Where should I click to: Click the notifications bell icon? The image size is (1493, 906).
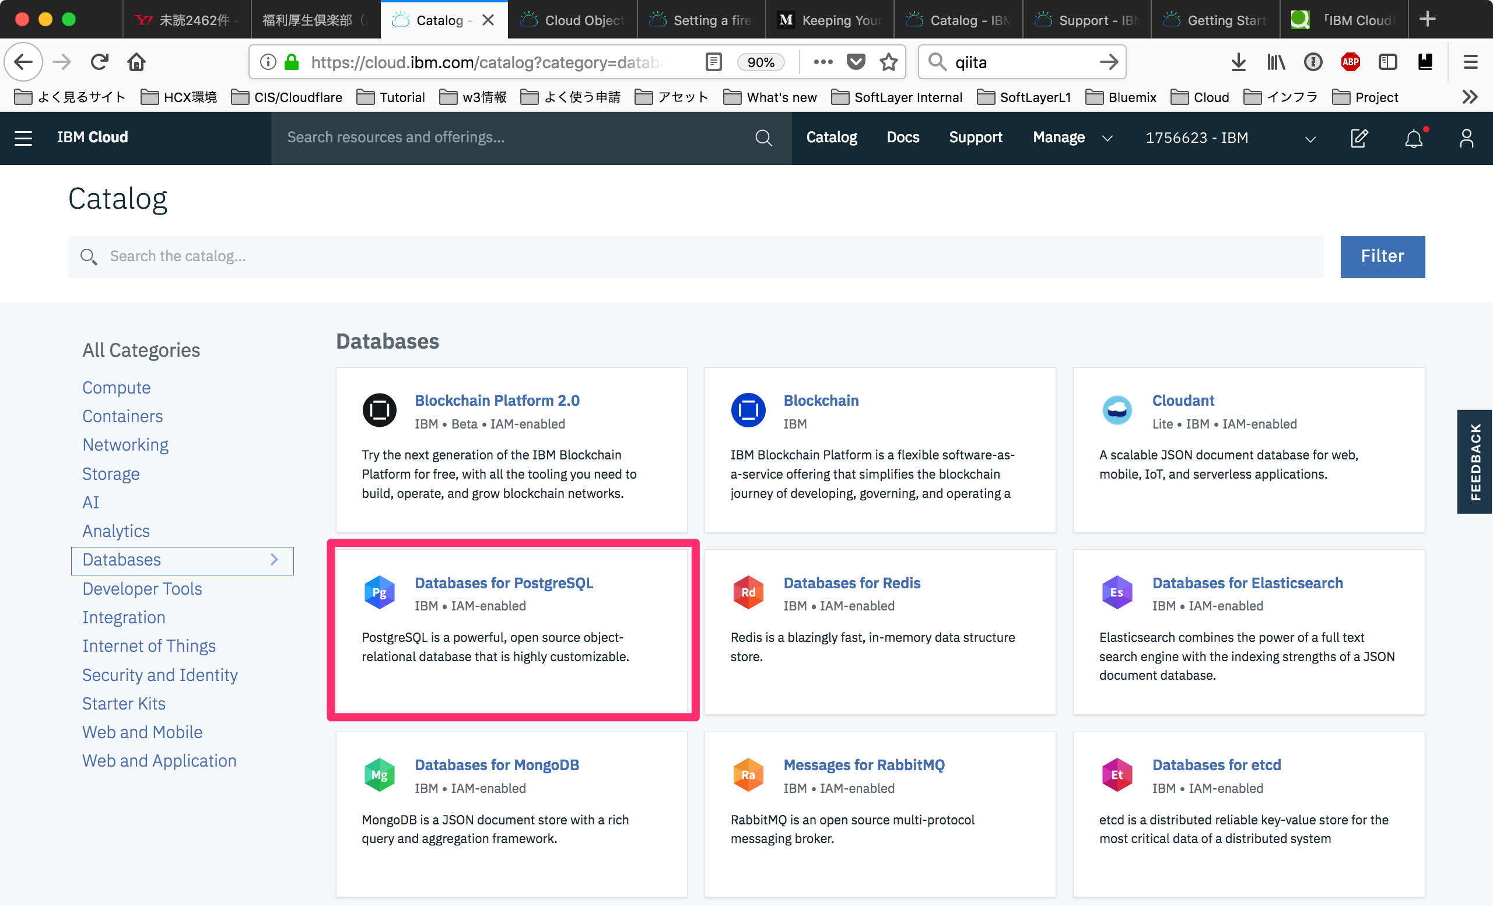1413,138
